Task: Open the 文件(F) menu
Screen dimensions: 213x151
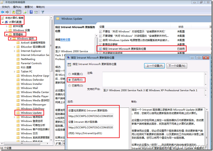Action: pyautogui.click(x=6, y=7)
